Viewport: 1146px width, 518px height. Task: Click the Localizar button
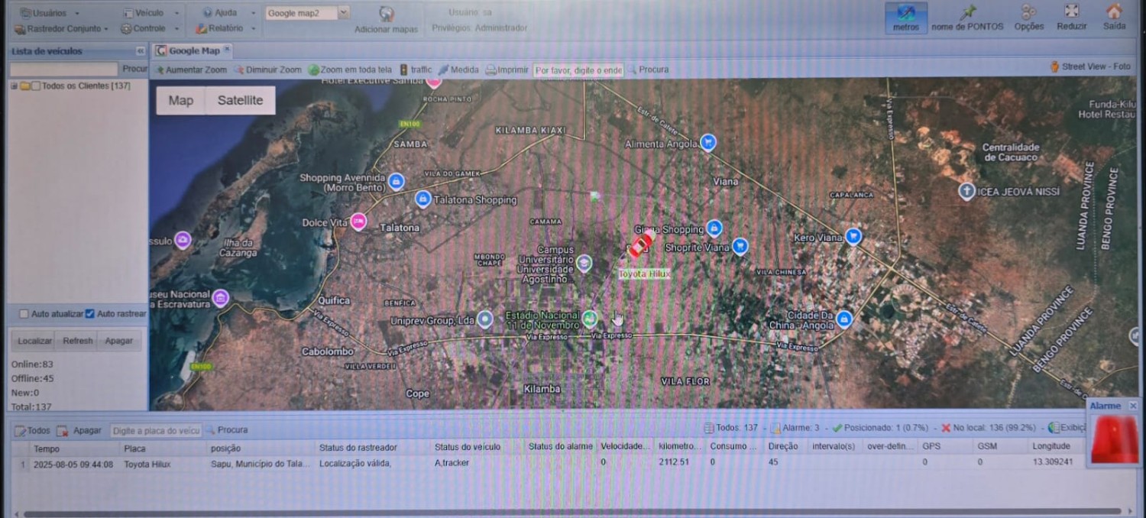coord(35,341)
